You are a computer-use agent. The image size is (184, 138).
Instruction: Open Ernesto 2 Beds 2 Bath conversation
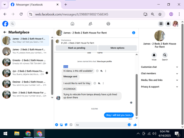coord(25,62)
